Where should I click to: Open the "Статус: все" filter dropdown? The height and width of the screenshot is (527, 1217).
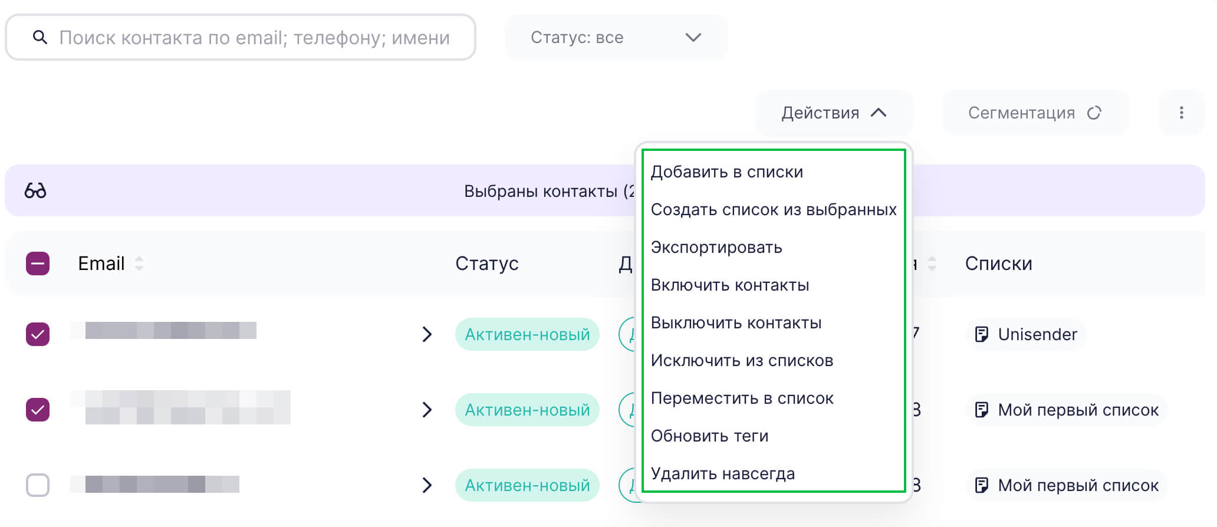616,38
